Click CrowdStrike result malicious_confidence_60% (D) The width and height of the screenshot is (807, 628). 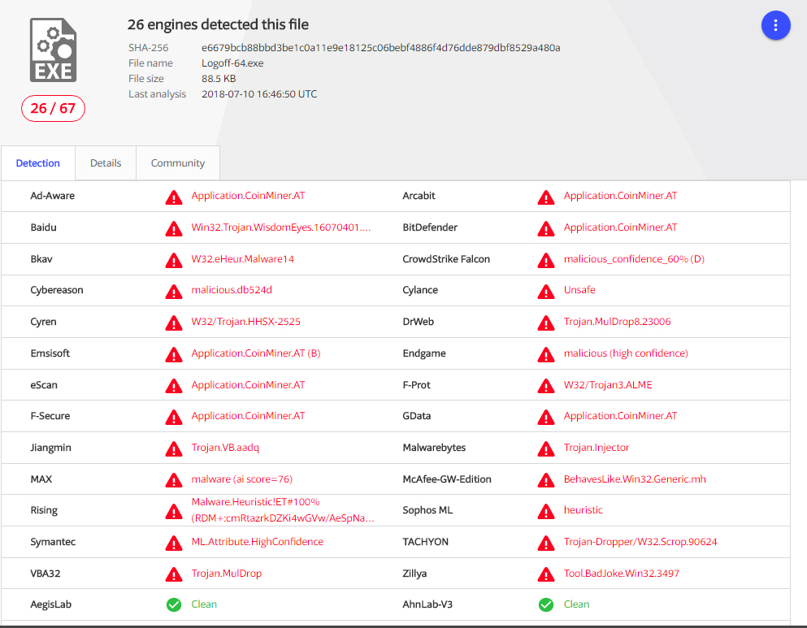click(634, 259)
